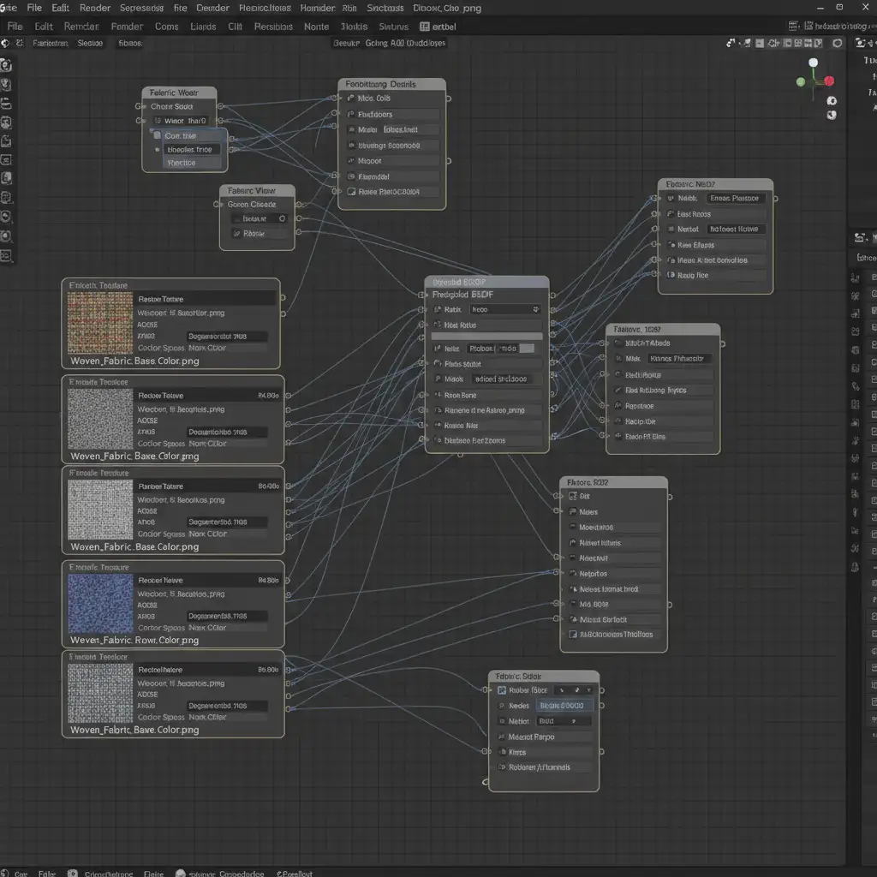The width and height of the screenshot is (877, 877).
Task: Click the white Z-axis dot atop navigation gizmo
Action: (x=813, y=63)
